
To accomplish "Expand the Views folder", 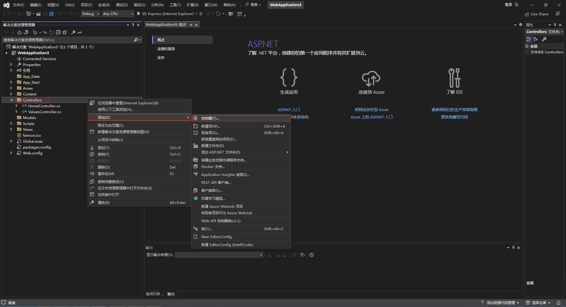I will point(11,129).
